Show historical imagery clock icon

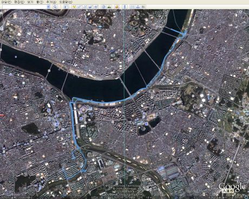click(x=103, y=7)
